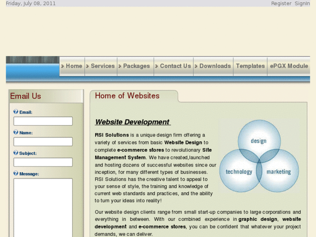Open the Packages menu item

tap(136, 66)
